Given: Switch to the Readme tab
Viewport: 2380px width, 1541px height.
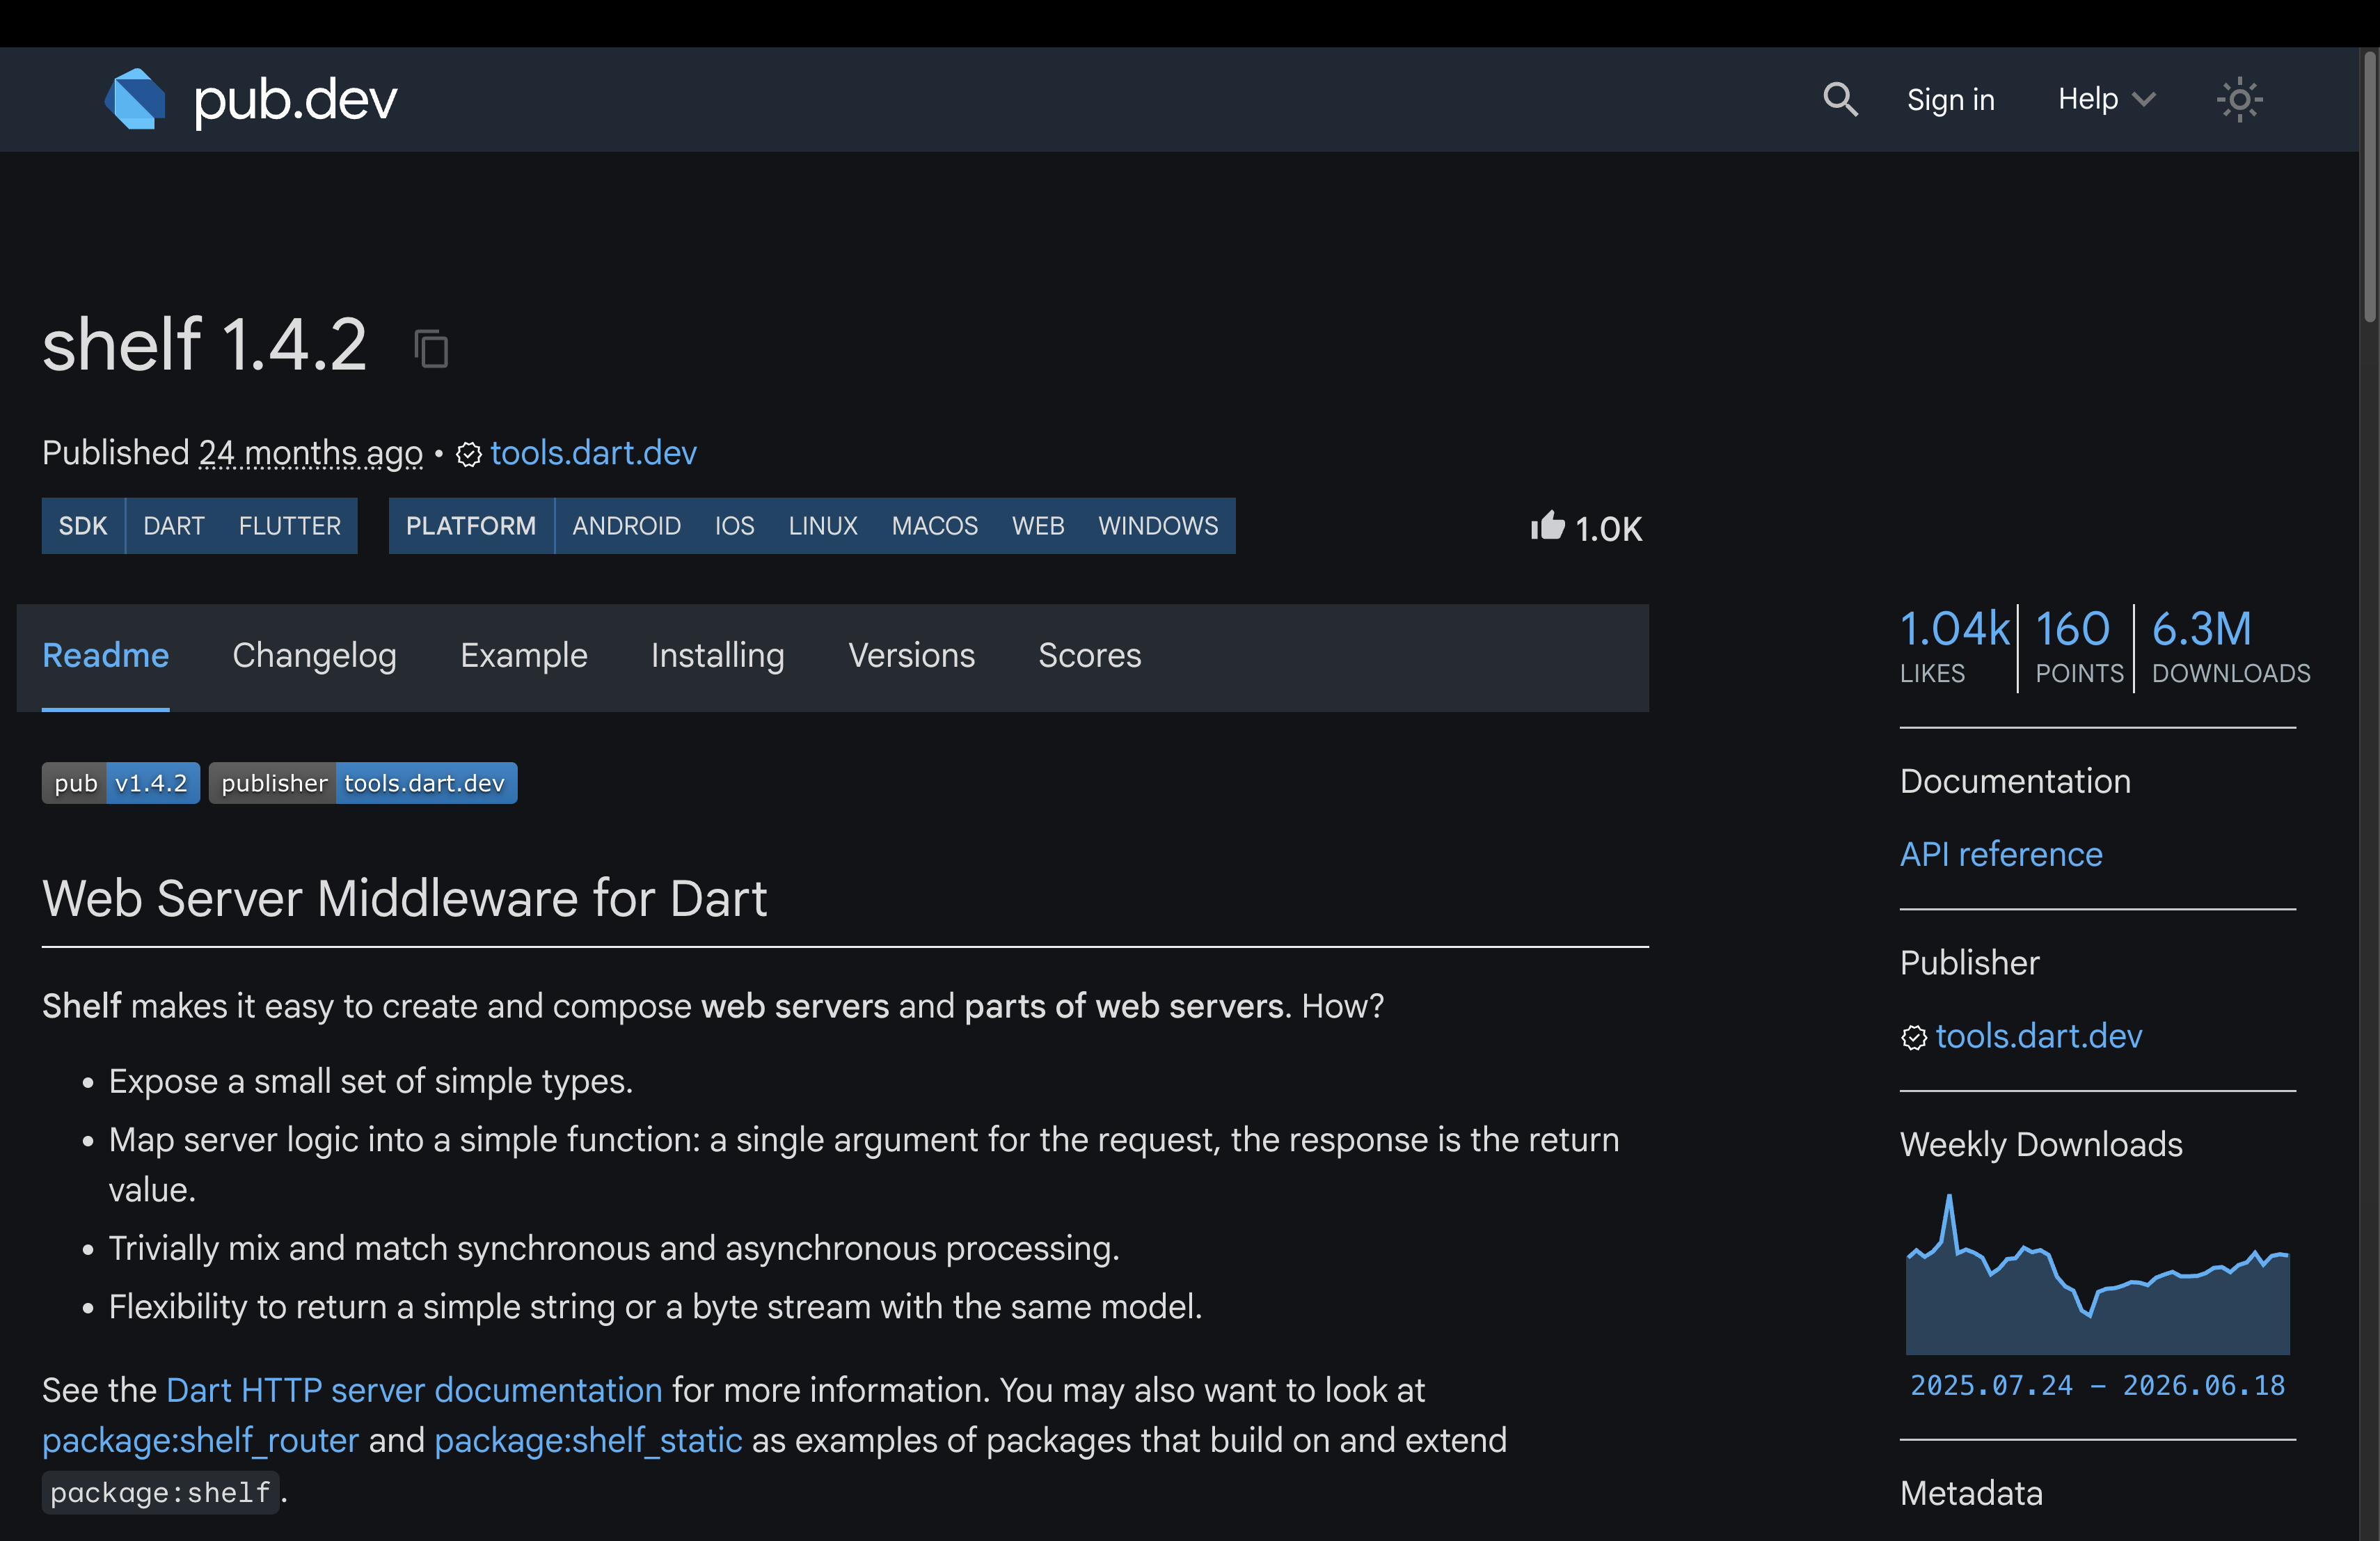Looking at the screenshot, I should click(x=105, y=656).
